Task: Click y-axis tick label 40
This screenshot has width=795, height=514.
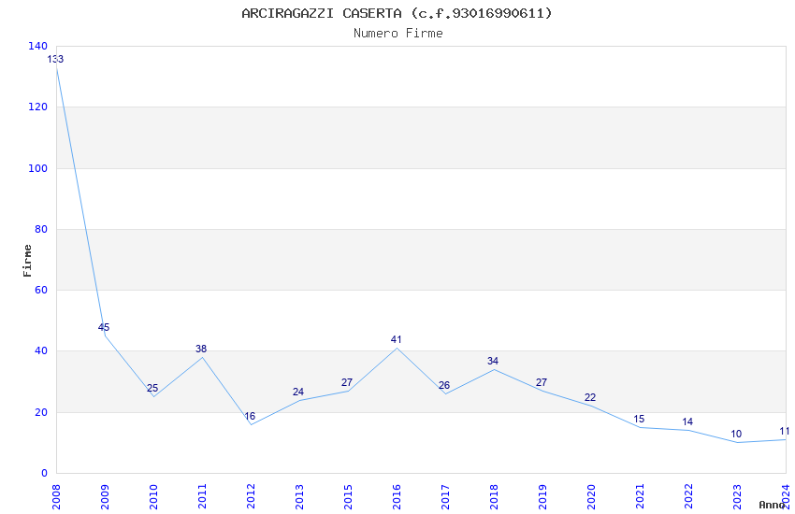Action: [x=41, y=350]
